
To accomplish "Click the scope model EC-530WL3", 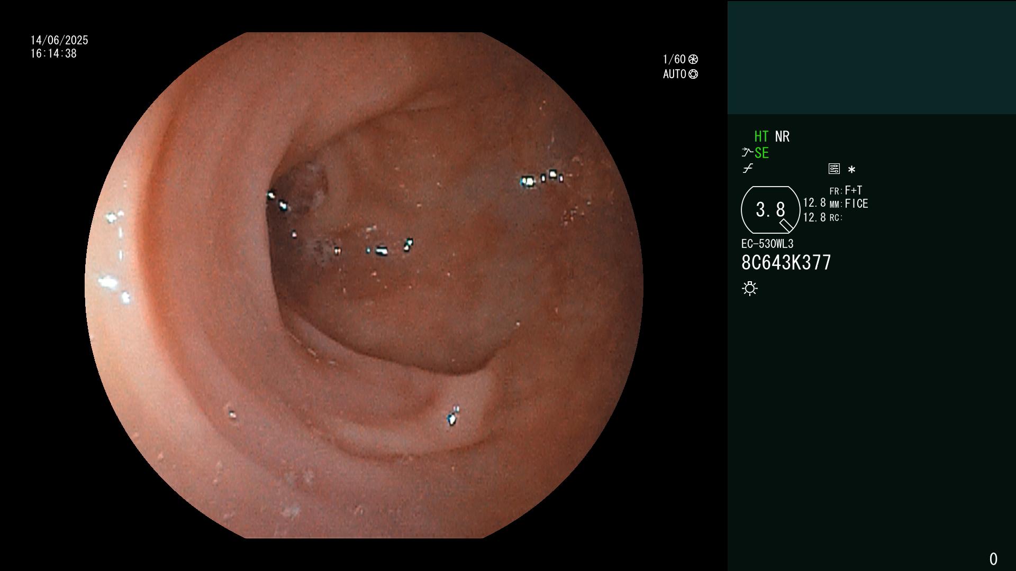I will tap(767, 244).
